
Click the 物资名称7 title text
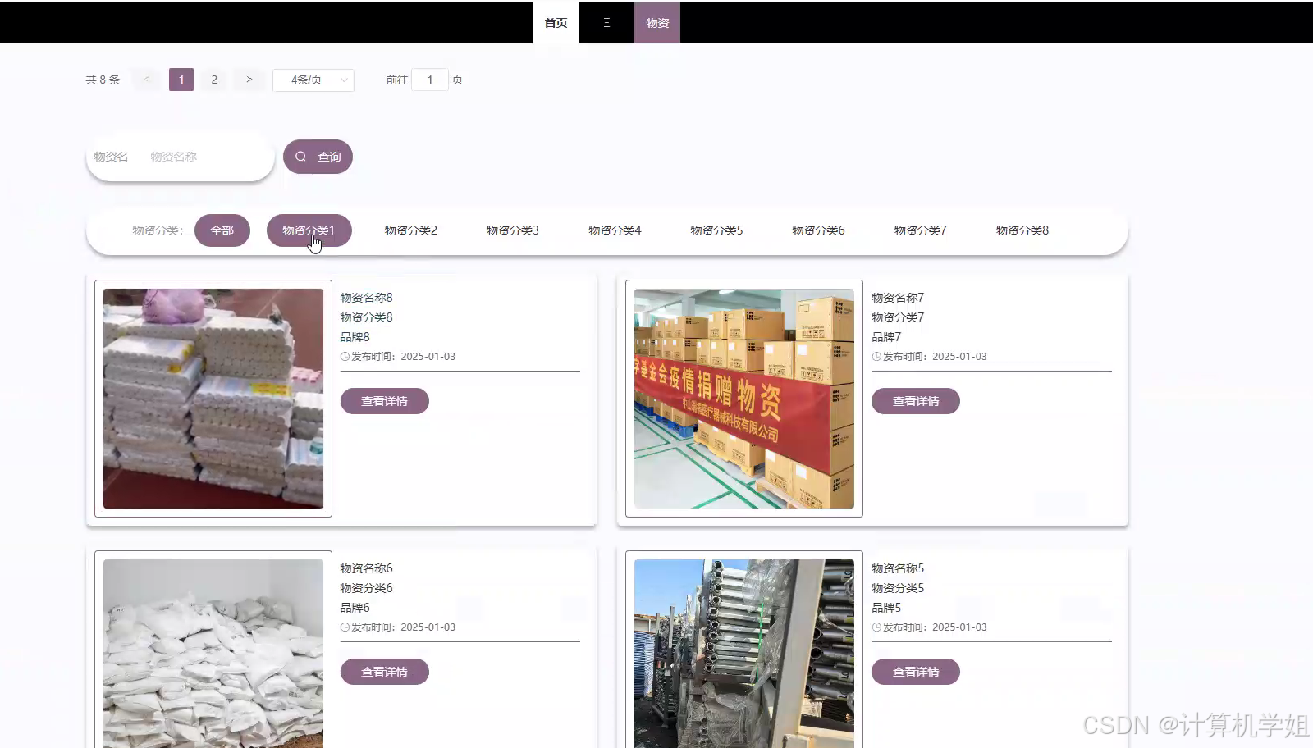point(898,298)
